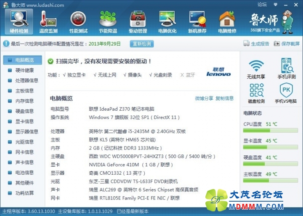Click 生成报告 generate report
303x216 pixels.
pyautogui.click(x=256, y=44)
